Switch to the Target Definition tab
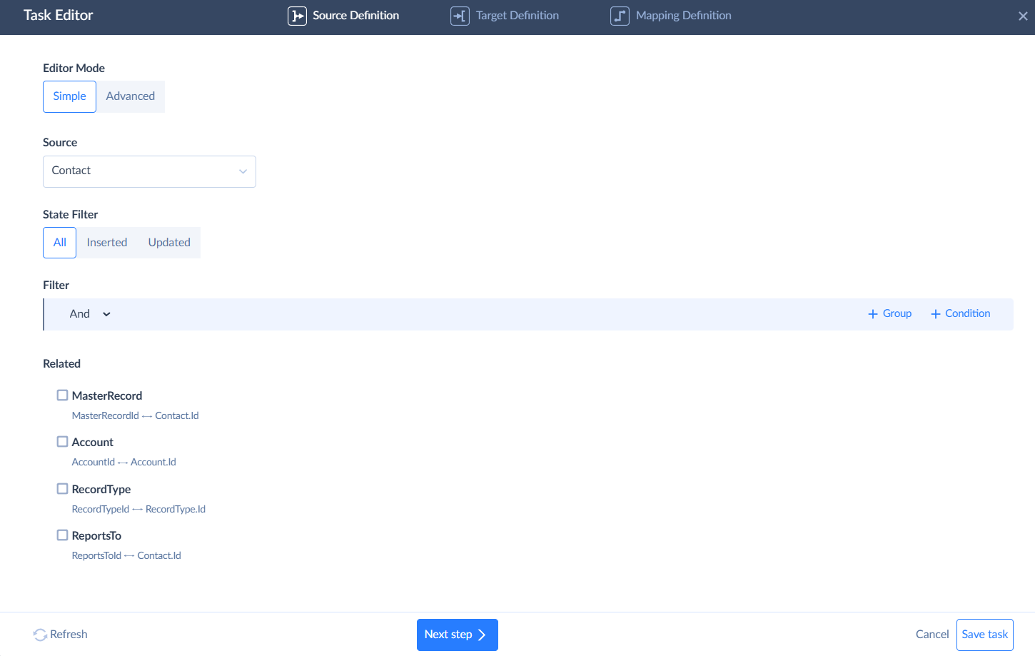 516,15
